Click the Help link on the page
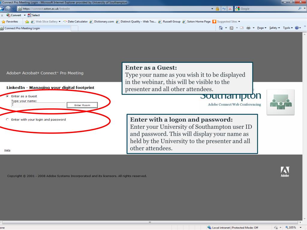This screenshot has height=230, width=307. point(7,150)
